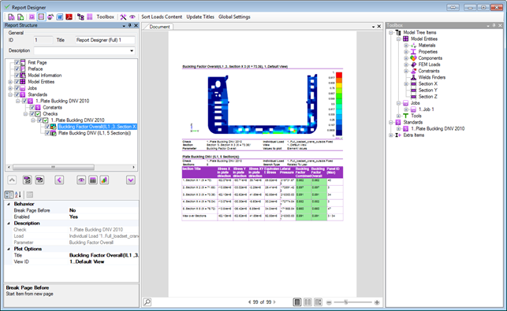Click Toolbox in the top toolbar
This screenshot has height=311, width=507.
(106, 17)
